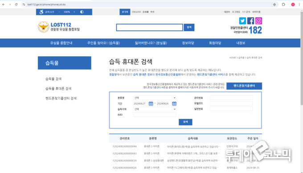Screen dimensions: 303x173
Task: Open browser extensions icon
Action: [283, 4]
